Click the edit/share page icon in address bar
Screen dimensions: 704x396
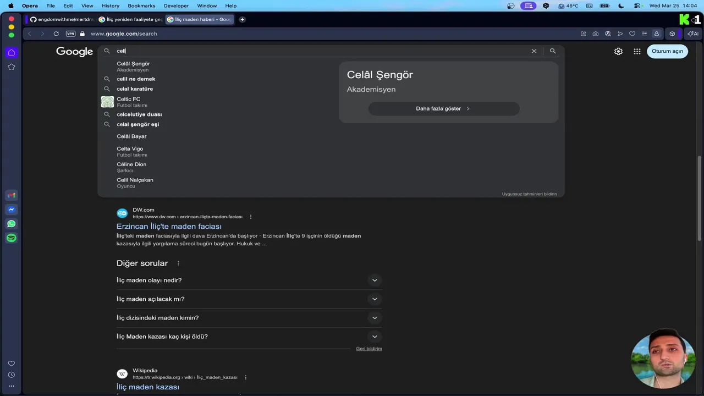point(584,34)
